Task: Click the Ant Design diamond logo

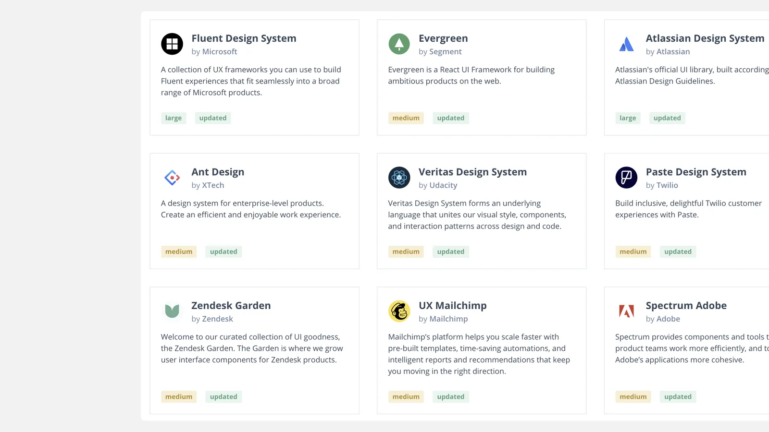Action: (172, 178)
